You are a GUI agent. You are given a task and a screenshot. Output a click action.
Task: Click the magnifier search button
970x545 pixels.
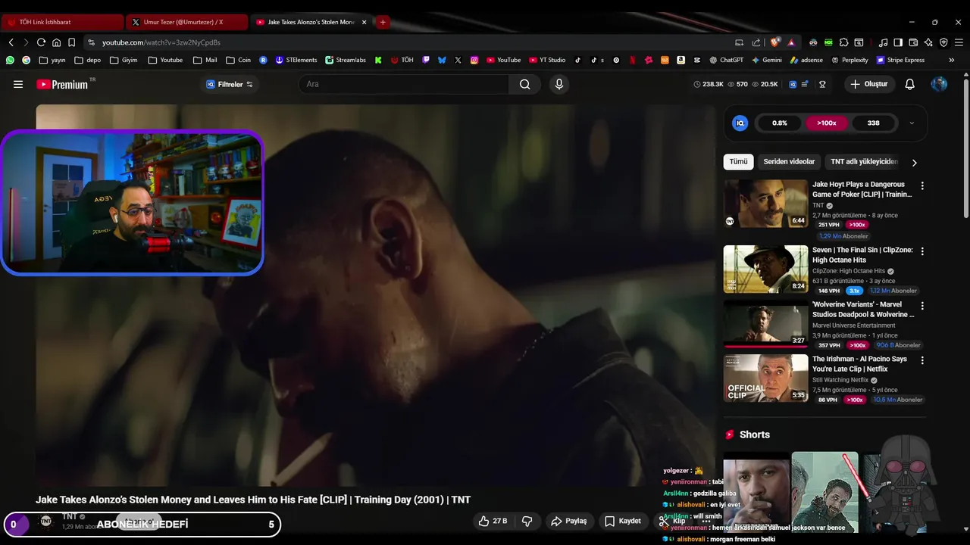pos(524,84)
